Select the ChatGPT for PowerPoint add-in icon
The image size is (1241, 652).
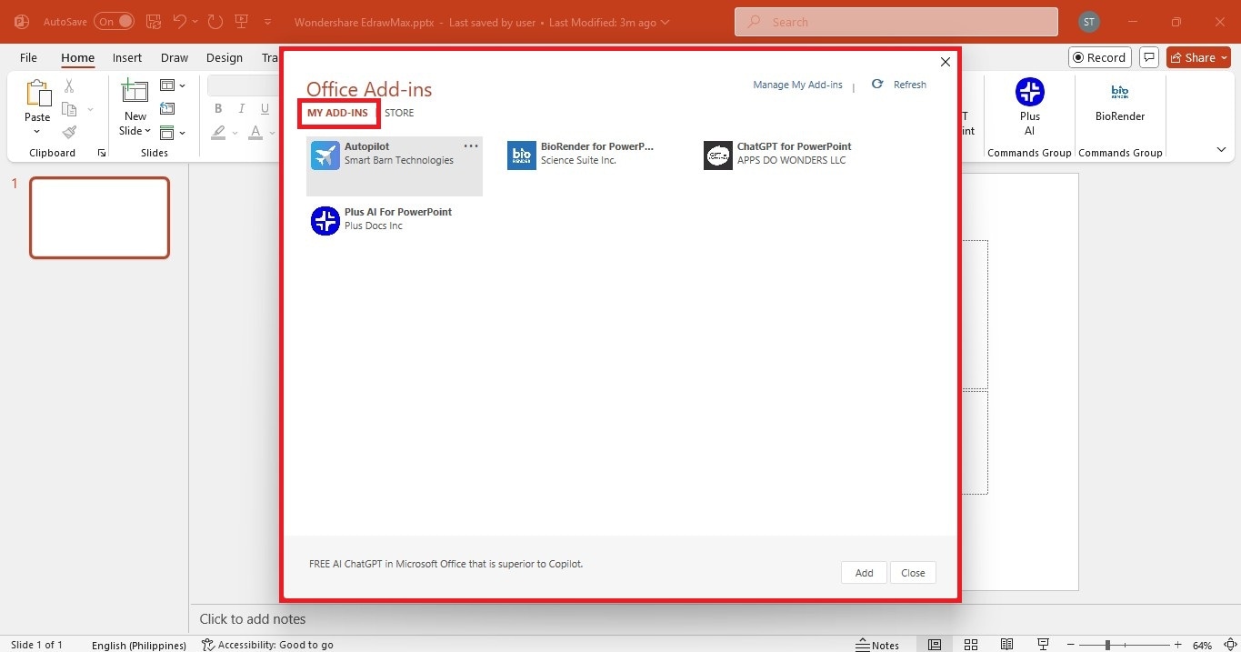point(718,155)
